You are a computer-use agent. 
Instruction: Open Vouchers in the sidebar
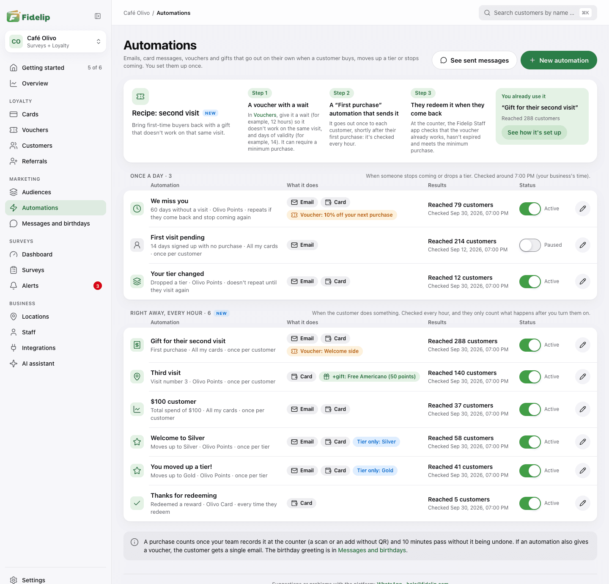[x=55, y=130]
